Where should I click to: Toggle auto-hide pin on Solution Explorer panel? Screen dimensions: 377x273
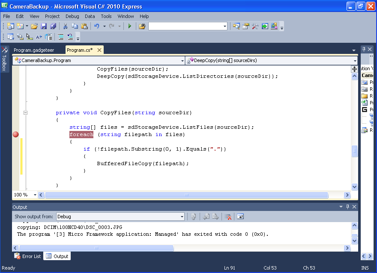pyautogui.click(x=364, y=49)
